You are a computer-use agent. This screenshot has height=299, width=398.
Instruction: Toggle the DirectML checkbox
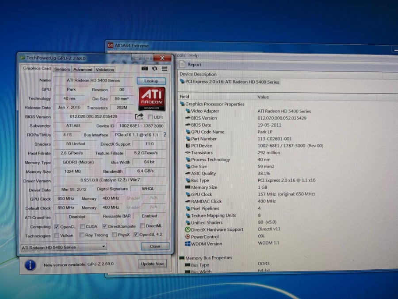(142, 226)
